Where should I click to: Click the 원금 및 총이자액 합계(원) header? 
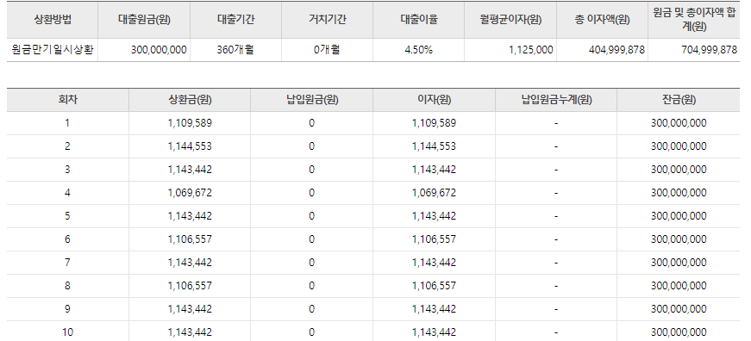694,20
